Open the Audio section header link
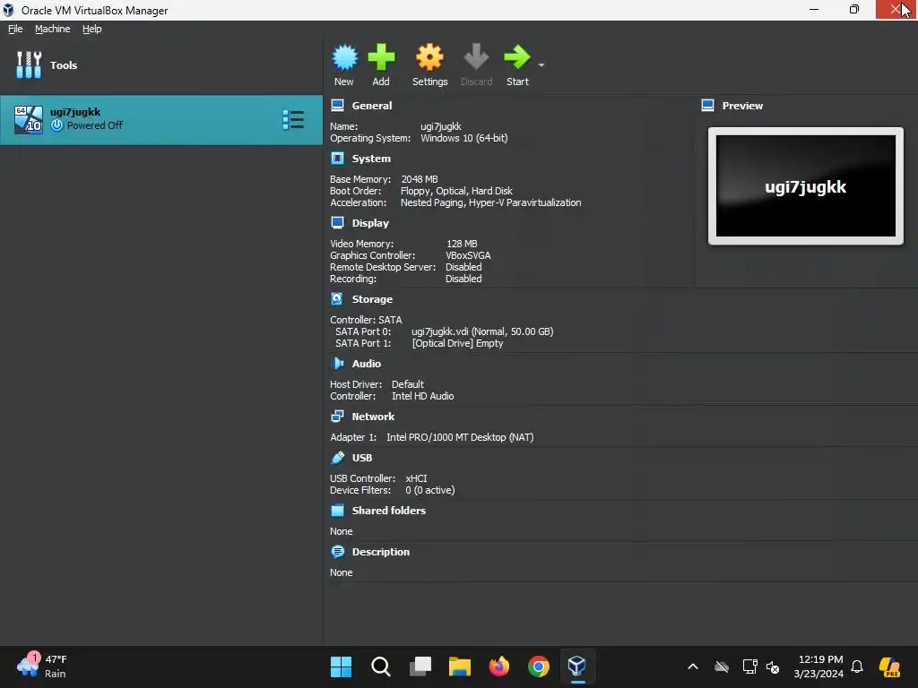 pyautogui.click(x=367, y=364)
